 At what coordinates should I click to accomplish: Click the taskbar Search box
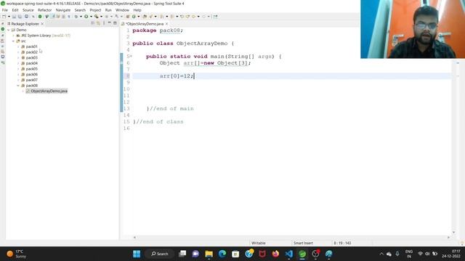(x=160, y=254)
